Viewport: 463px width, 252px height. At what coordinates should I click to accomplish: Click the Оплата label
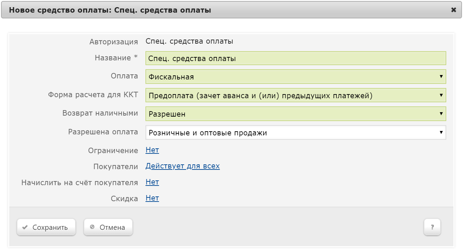(x=125, y=76)
